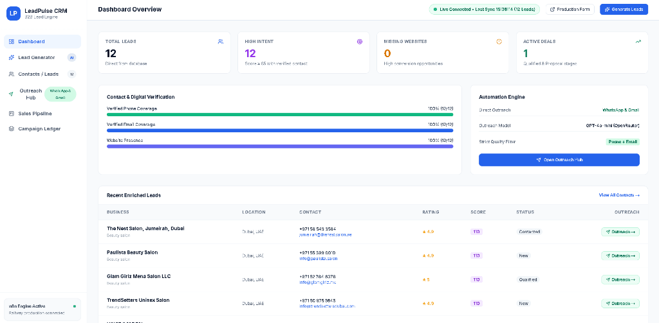Screen dimensions: 659x323
Task: Click Outreach for TrendSetters Unisex Salon
Action: click(x=620, y=303)
